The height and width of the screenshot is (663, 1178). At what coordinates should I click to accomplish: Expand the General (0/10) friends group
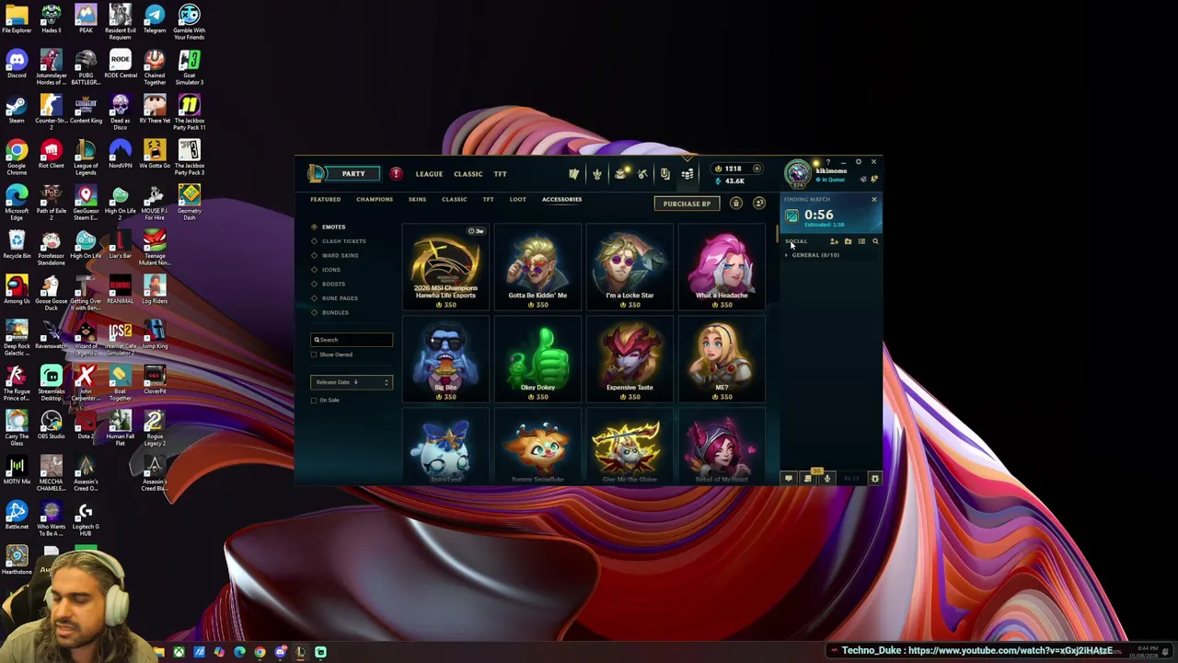click(x=812, y=255)
